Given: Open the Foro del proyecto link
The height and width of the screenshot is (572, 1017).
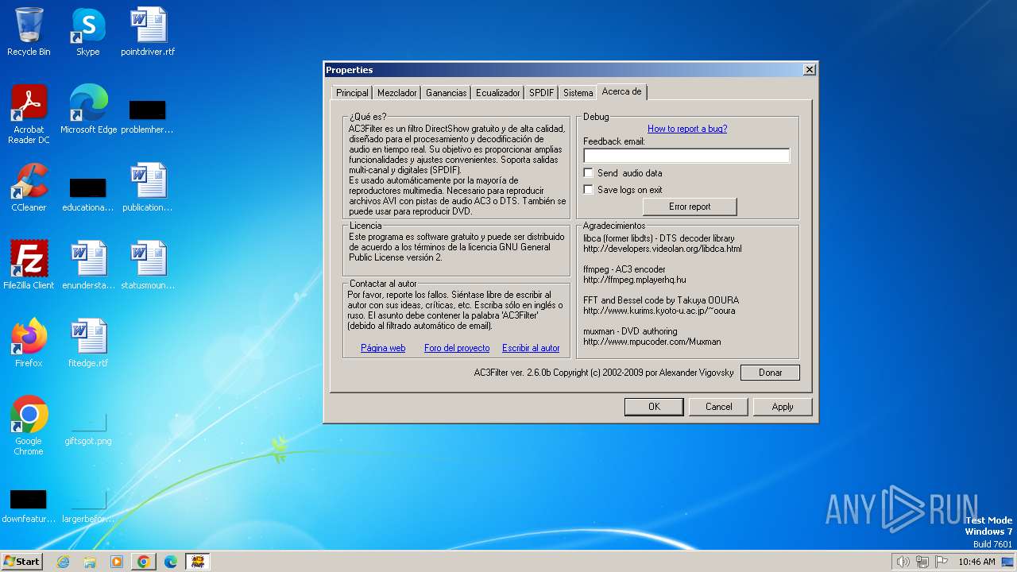Looking at the screenshot, I should point(457,348).
